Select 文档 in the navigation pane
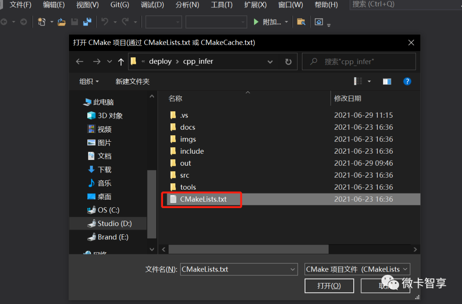 (x=99, y=156)
